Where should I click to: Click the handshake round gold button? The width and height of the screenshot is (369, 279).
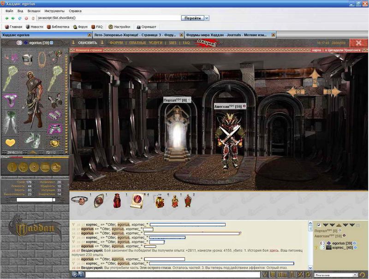point(56,167)
